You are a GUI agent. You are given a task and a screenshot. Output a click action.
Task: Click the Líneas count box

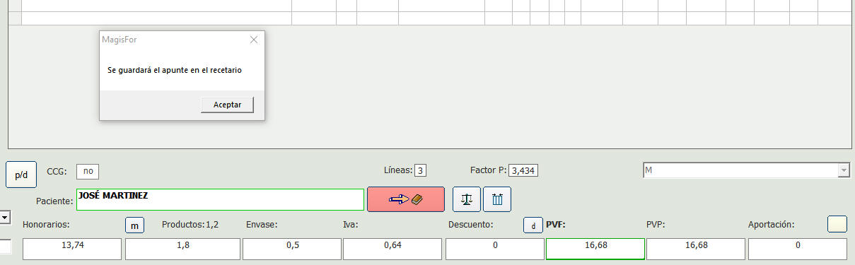(421, 170)
